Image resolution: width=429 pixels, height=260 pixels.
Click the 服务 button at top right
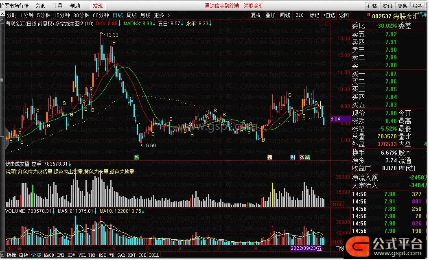tap(417, 6)
